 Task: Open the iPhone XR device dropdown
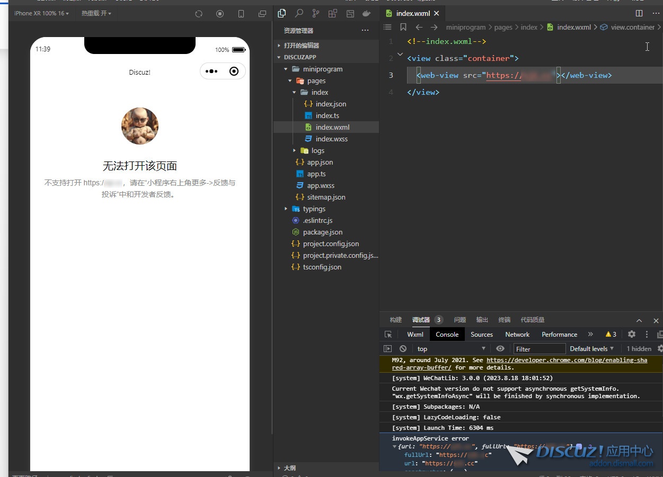(x=41, y=14)
